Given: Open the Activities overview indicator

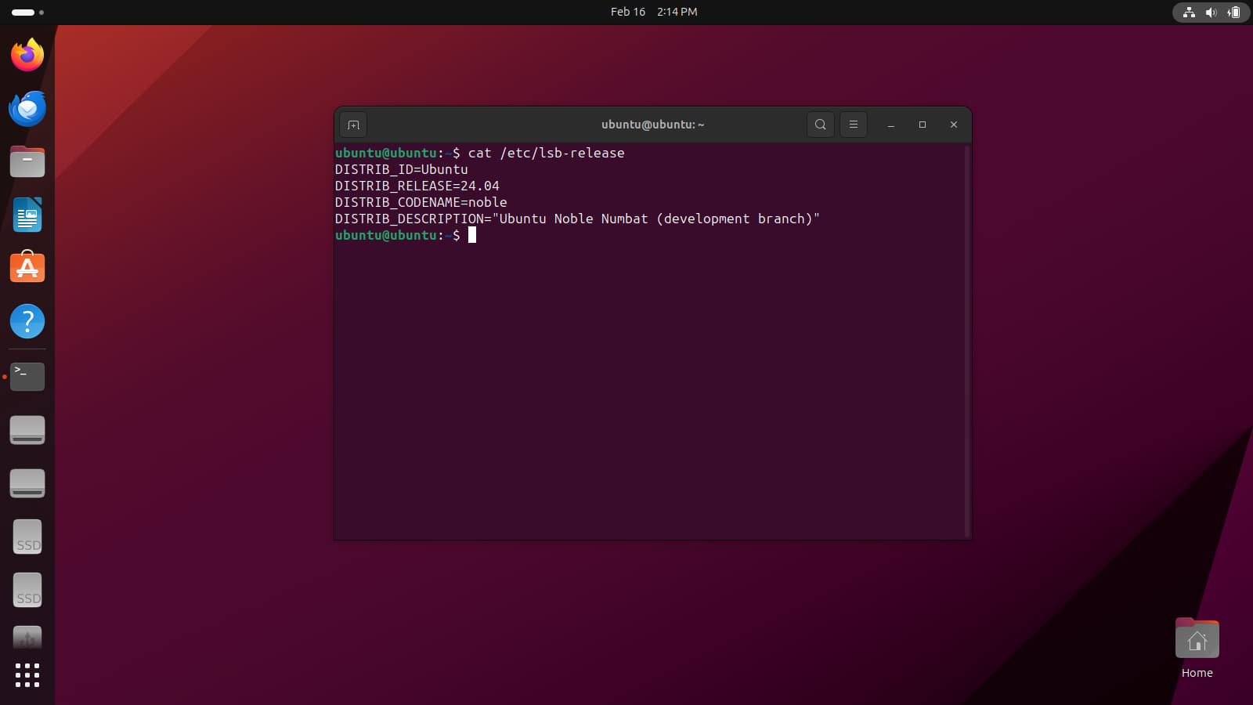Looking at the screenshot, I should pos(27,12).
